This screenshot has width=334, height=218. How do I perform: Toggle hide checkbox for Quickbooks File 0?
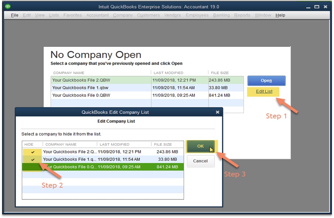pos(32,167)
